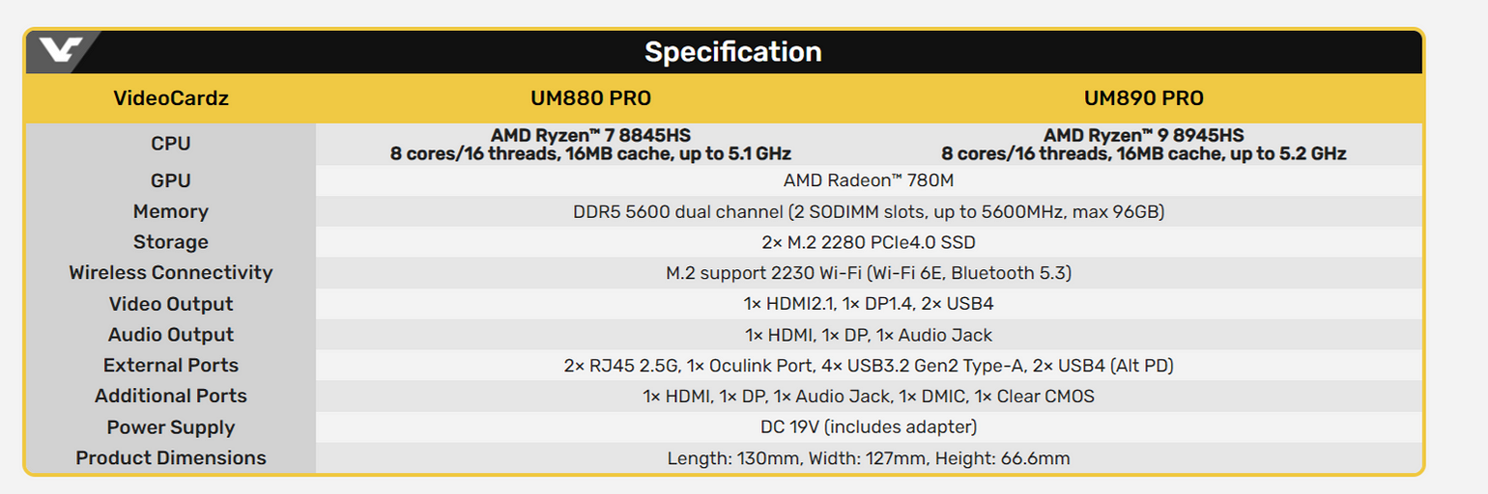The image size is (1488, 494).
Task: Click the Video Output row label
Action: (171, 304)
